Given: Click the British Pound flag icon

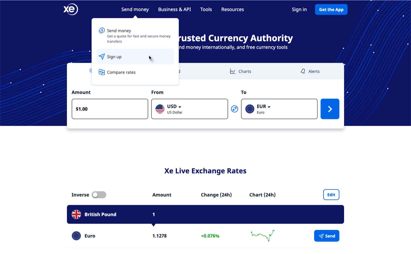Looking at the screenshot, I should pos(76,214).
